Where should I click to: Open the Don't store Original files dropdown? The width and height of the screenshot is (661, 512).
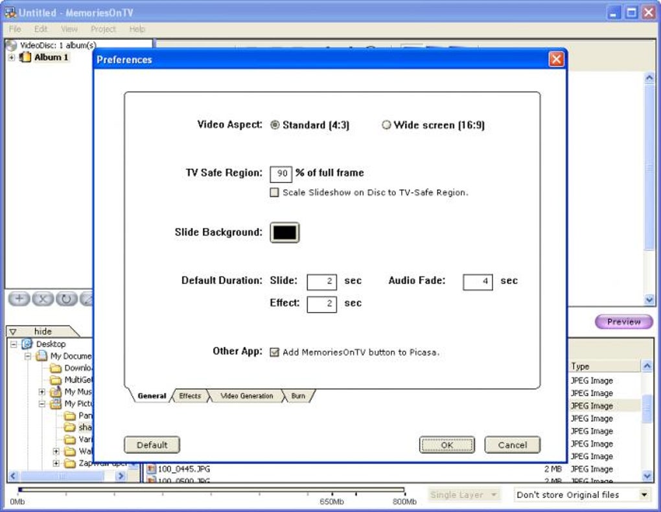[x=644, y=495]
